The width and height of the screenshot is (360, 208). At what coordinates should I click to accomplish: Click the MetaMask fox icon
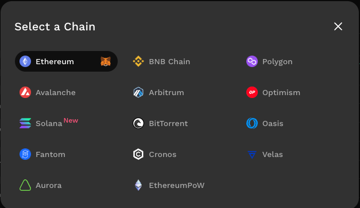[106, 61]
